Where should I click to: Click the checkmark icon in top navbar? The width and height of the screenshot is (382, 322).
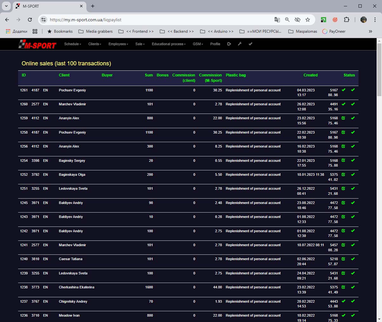(x=251, y=44)
